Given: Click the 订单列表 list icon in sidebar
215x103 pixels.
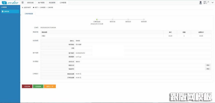Looking at the screenshot, I should (2, 12).
